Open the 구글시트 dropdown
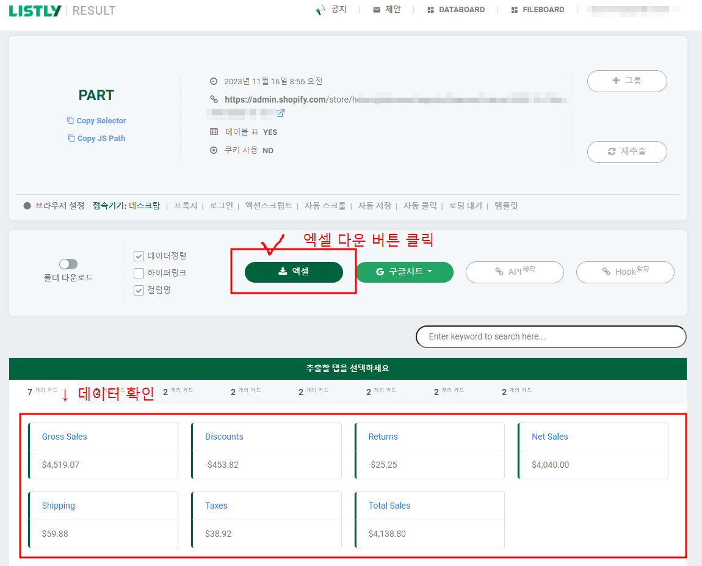 pyautogui.click(x=404, y=272)
